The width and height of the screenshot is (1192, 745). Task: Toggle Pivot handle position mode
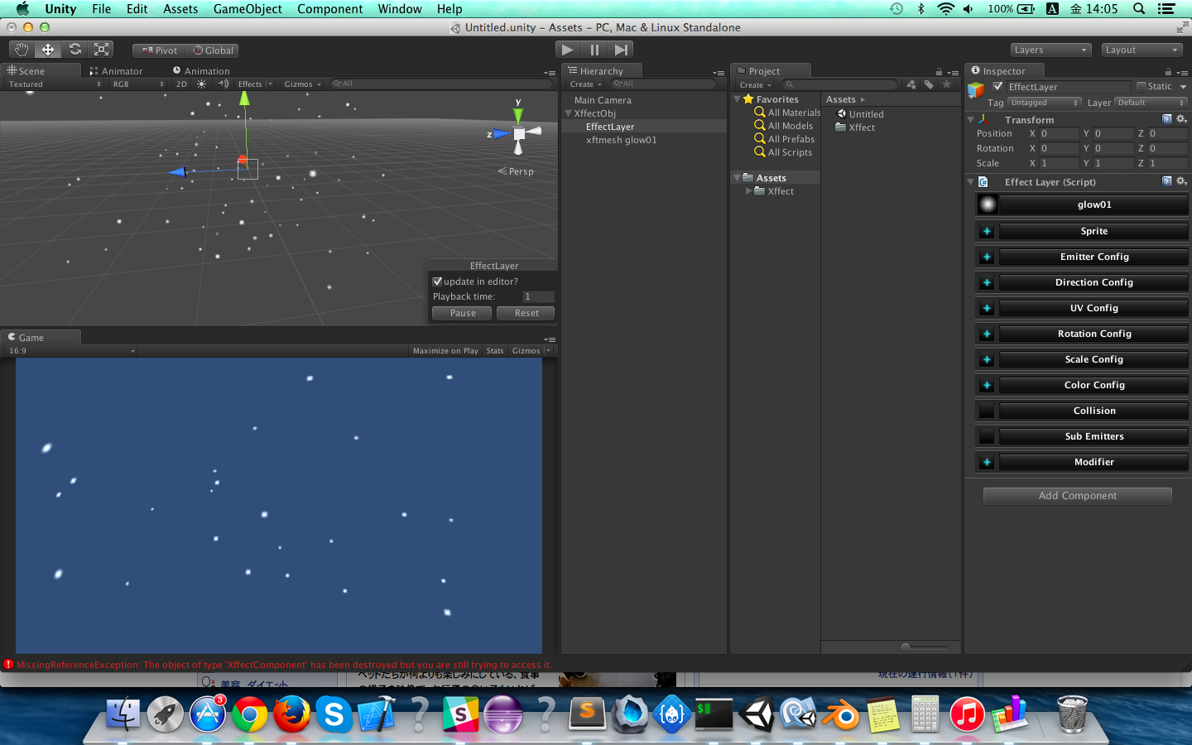pos(160,50)
